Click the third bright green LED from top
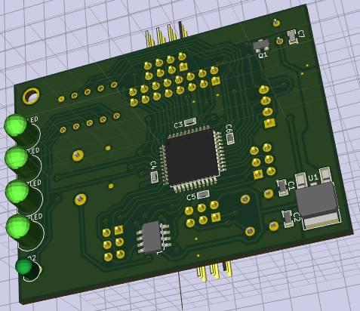360x311 pixels. (17, 192)
